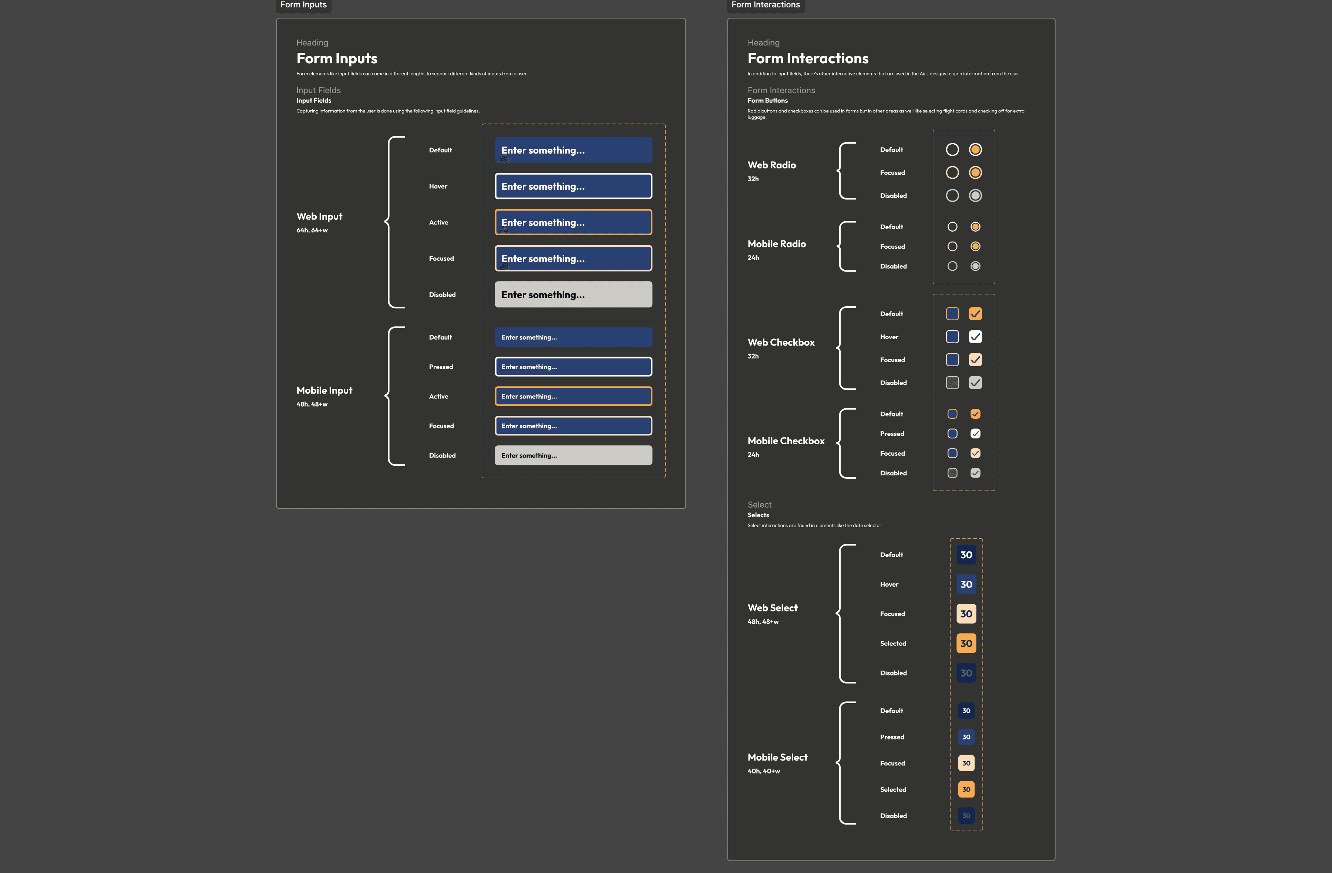Select the filled Web Radio Focused button
Viewport: 1332px width, 873px height.
(x=975, y=172)
